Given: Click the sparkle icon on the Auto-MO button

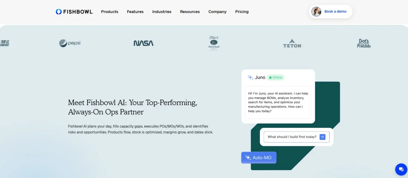Looking at the screenshot, I should [x=248, y=158].
